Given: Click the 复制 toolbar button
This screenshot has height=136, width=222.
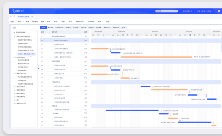Looking at the screenshot, I should 100,22.
